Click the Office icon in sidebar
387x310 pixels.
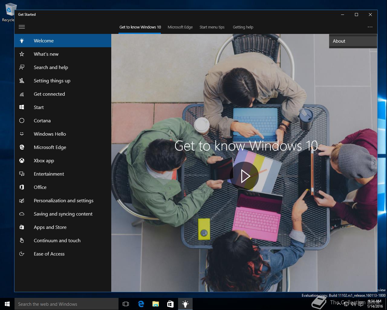tap(22, 187)
